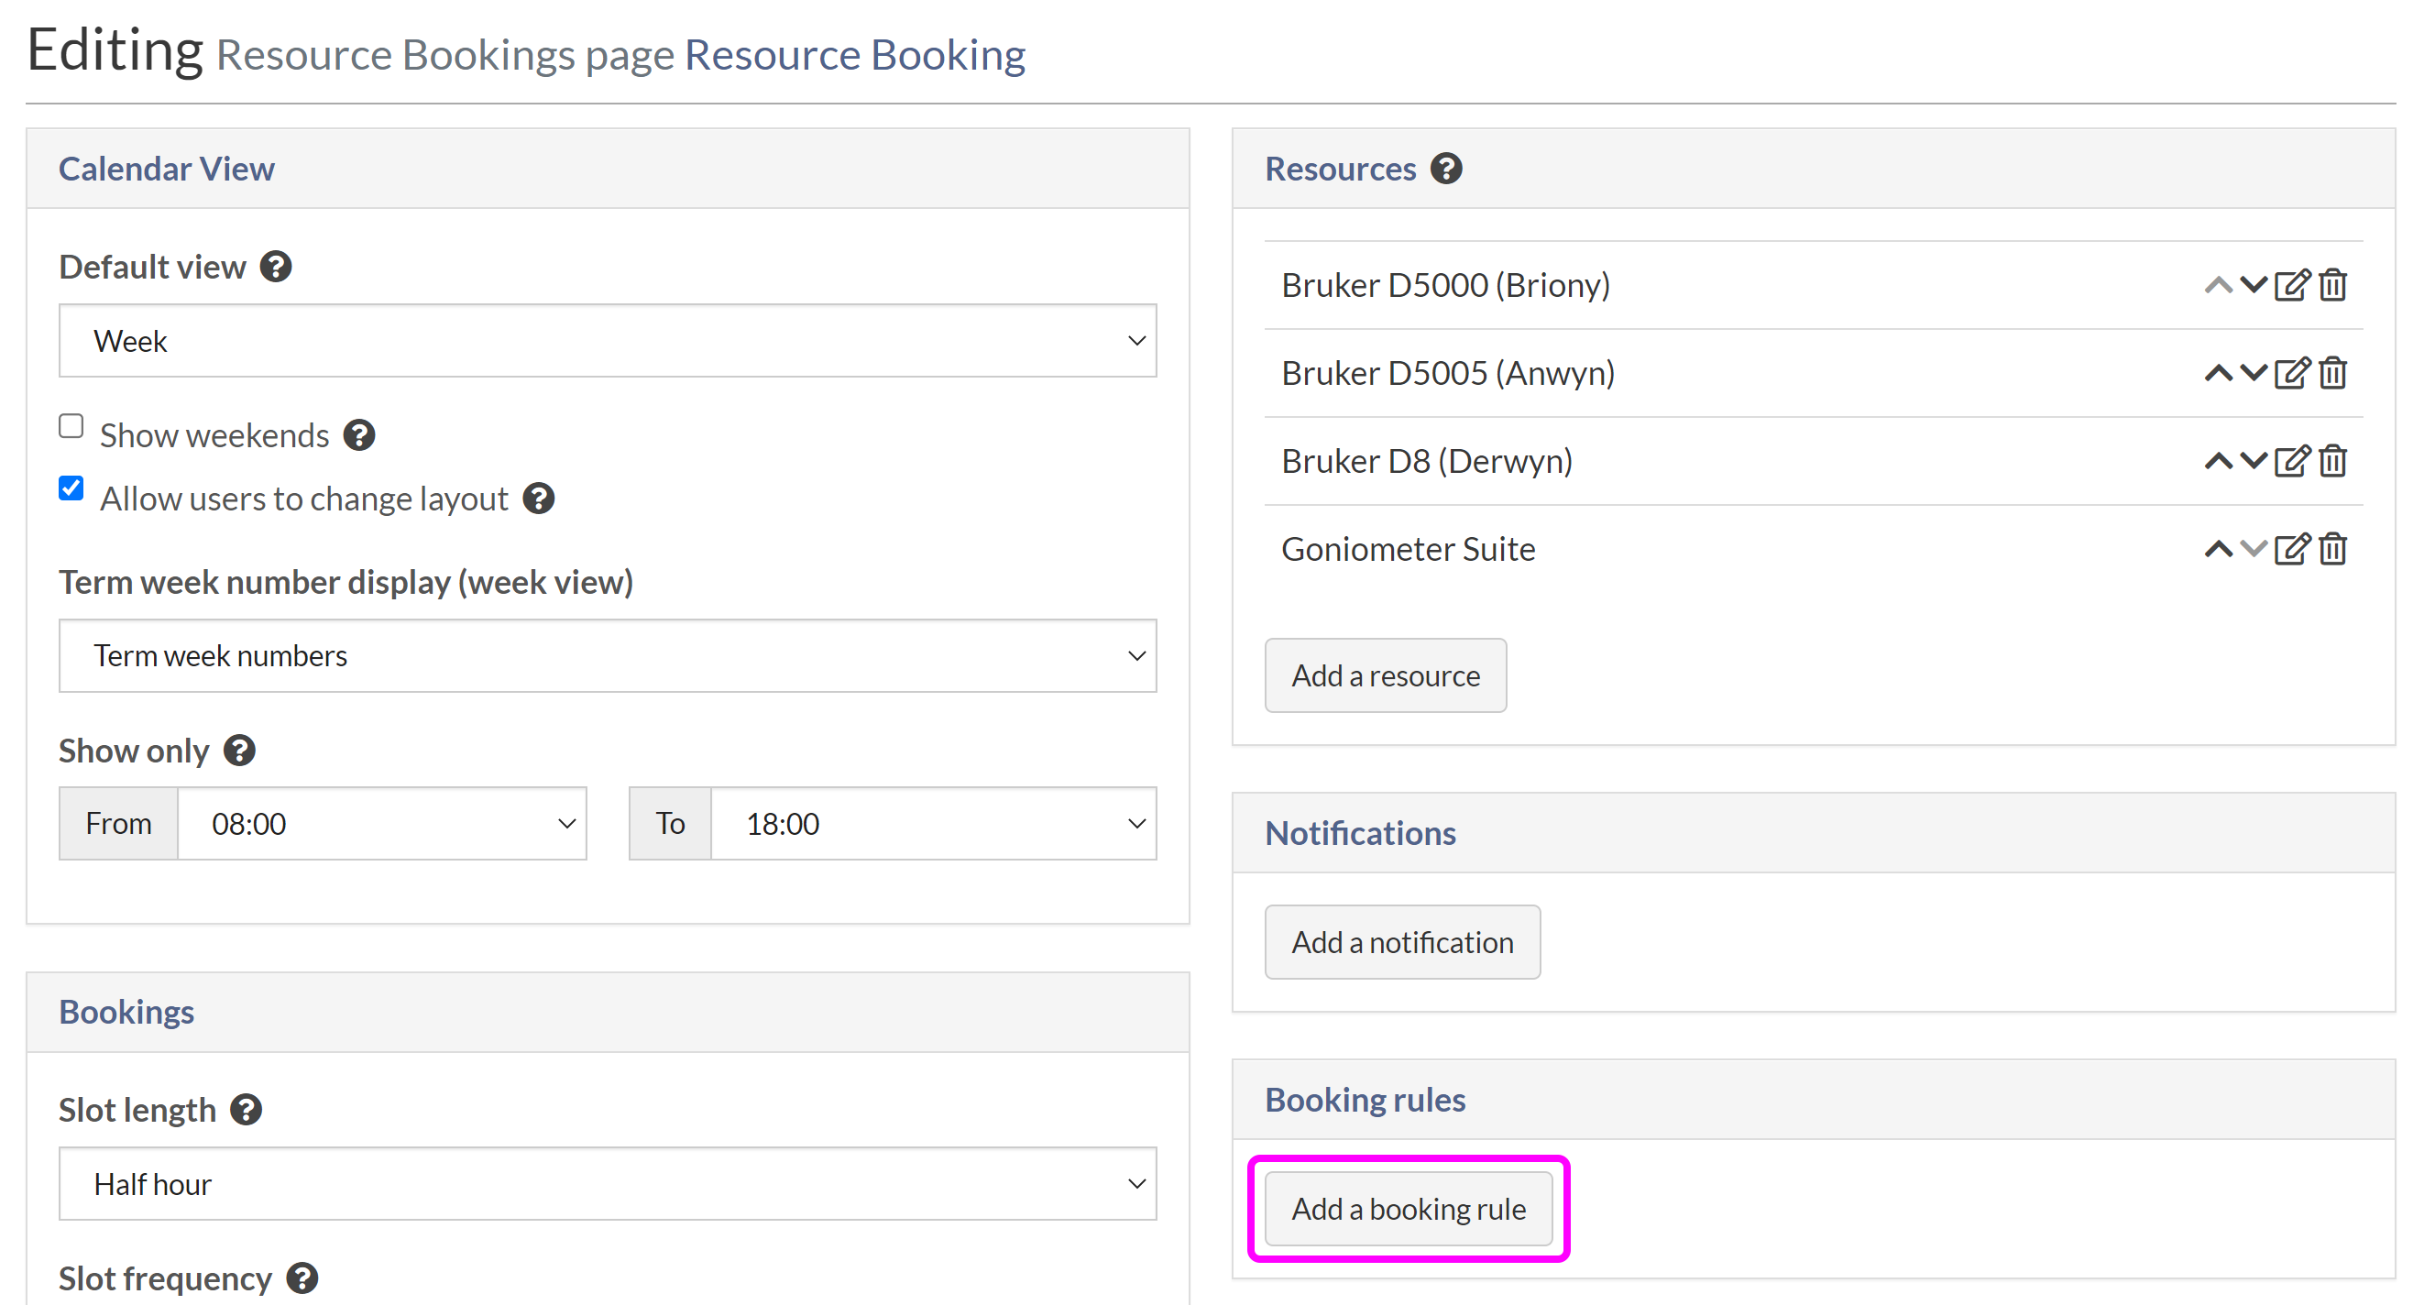Move Goniometer Suite up in list
Viewport: 2424px width, 1305px height.
point(2217,550)
